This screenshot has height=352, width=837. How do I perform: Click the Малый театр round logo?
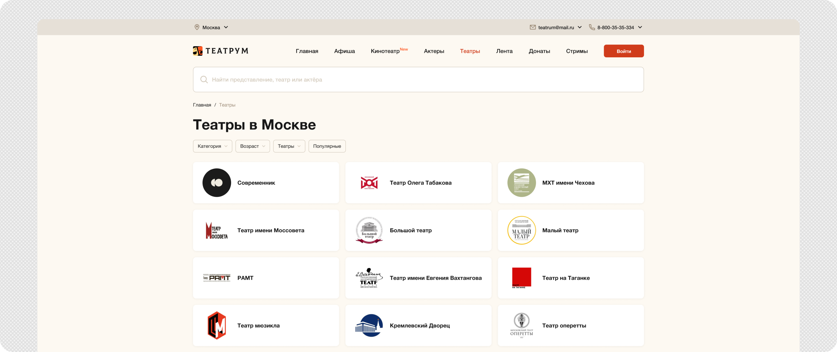coord(521,230)
